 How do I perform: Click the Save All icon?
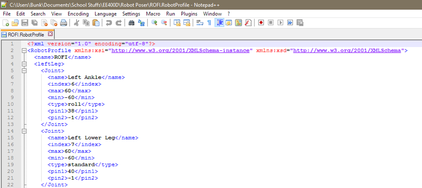[x=35, y=23]
